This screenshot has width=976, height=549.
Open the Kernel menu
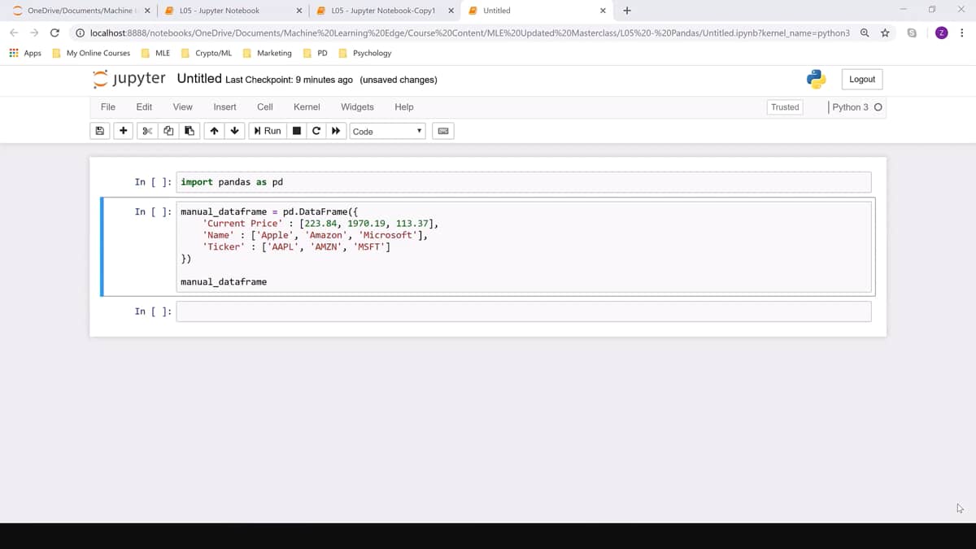(x=307, y=107)
